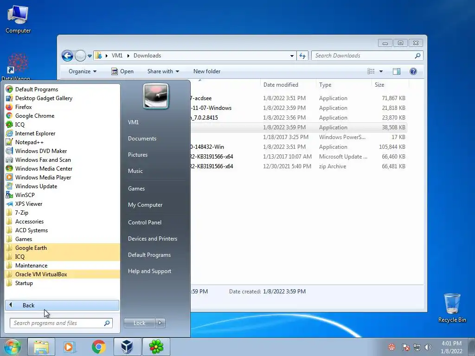Image resolution: width=475 pixels, height=356 pixels.
Task: Open Help and Support
Action: (x=149, y=271)
